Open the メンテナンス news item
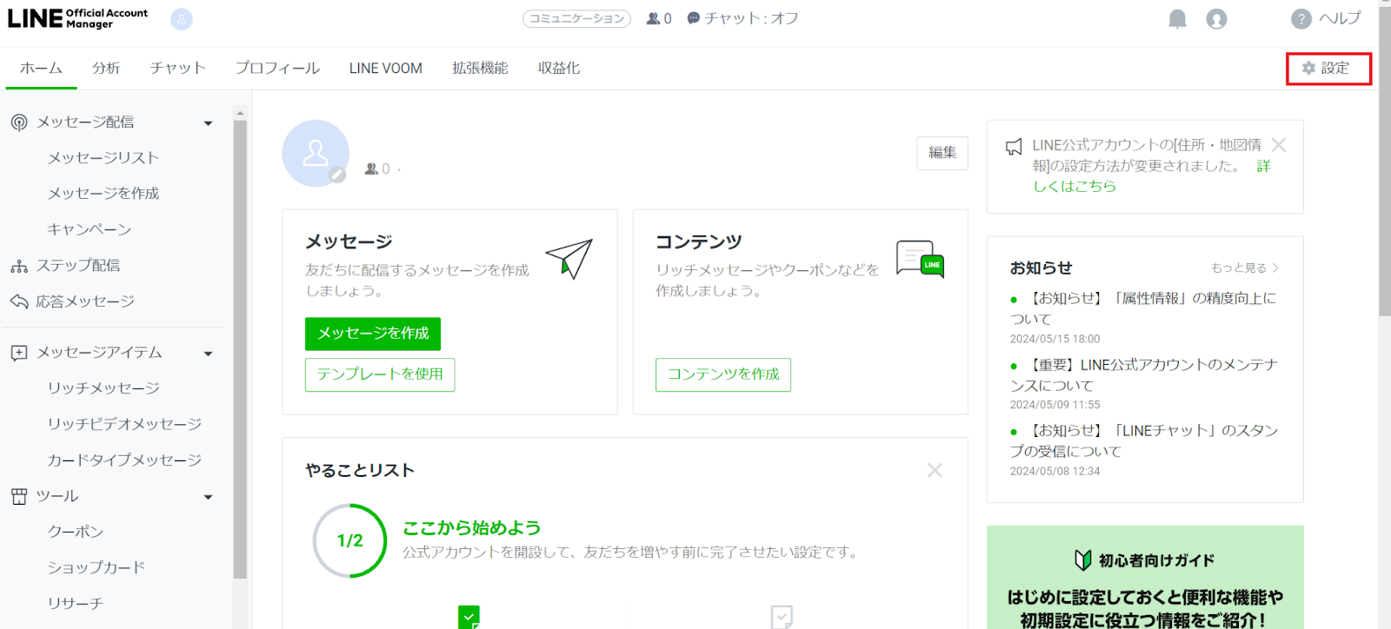1391x629 pixels. [x=1143, y=374]
